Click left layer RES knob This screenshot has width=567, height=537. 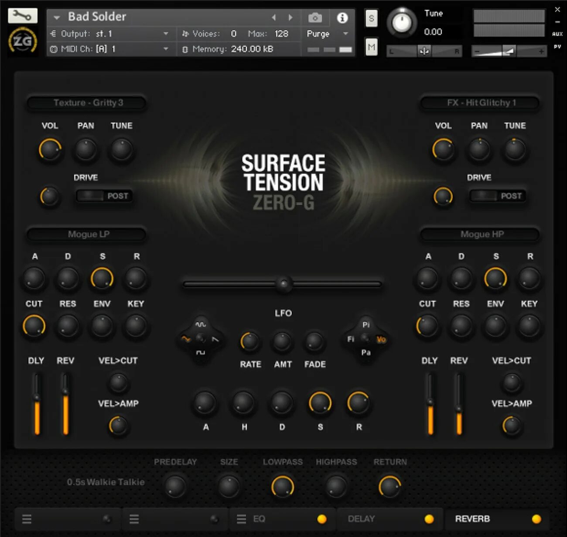coord(68,326)
